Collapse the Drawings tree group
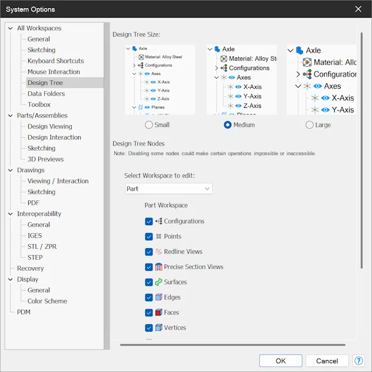The width and height of the screenshot is (372, 372). tap(10, 170)
